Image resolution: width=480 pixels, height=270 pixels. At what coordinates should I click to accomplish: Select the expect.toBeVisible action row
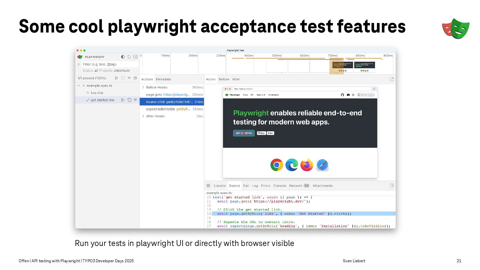[172, 109]
